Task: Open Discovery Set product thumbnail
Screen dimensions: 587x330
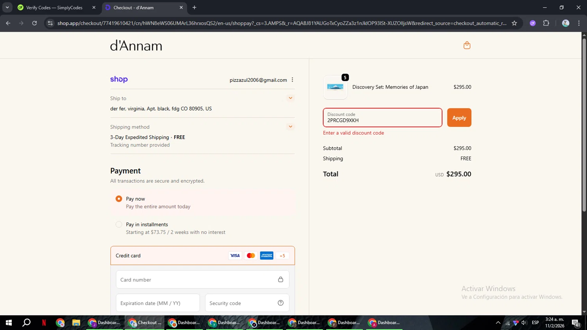Action: point(335,87)
